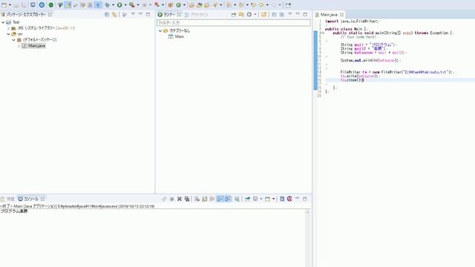The image size is (475, 267).
Task: Click Display Selected Console icon
Action: (x=255, y=199)
